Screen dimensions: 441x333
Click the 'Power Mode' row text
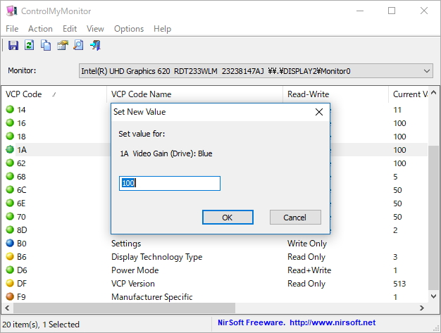coord(135,270)
